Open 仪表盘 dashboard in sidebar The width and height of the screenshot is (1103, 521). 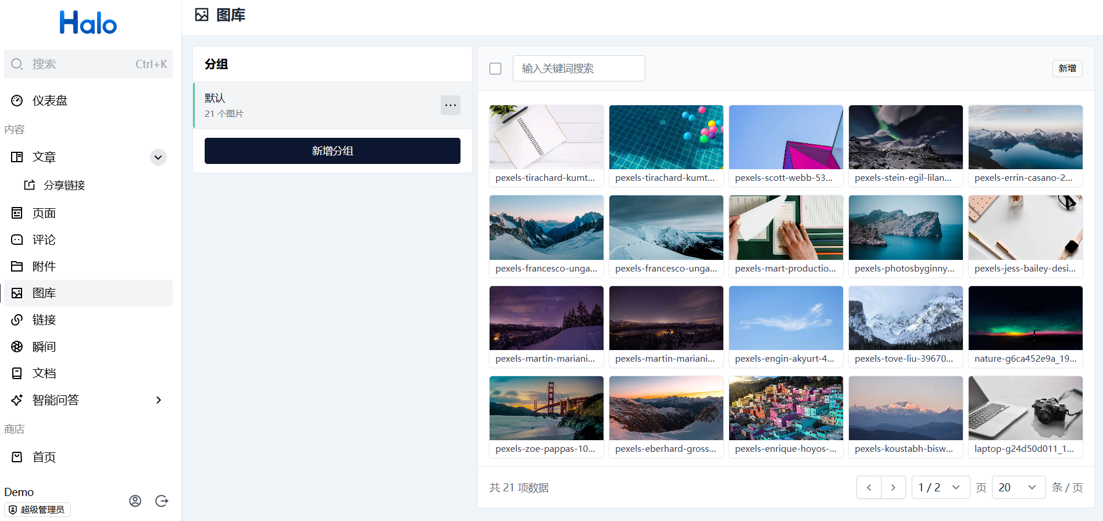click(50, 101)
